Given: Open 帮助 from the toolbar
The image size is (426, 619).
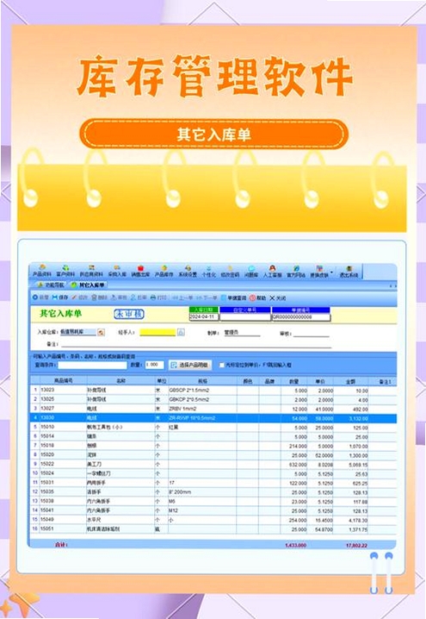Looking at the screenshot, I should [257, 297].
